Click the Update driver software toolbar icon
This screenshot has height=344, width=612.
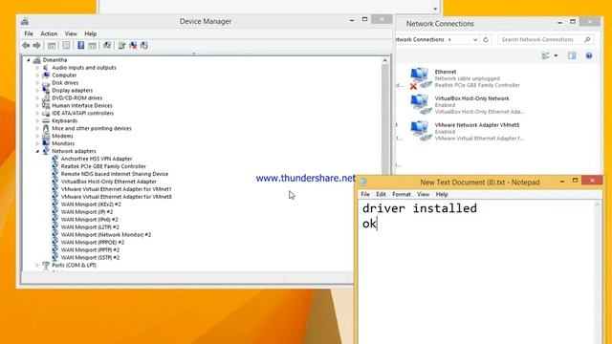coord(121,46)
